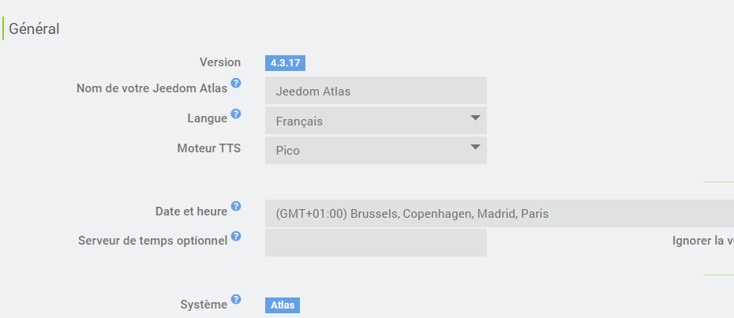Click help icon next to Nom de votre Jeedom Atlas
The image size is (734, 318).
tap(236, 83)
